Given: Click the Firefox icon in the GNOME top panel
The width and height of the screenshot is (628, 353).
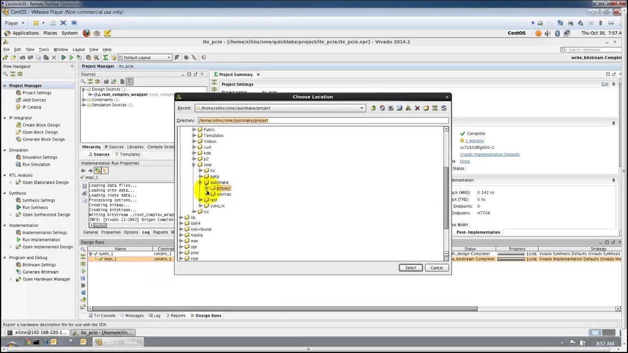Looking at the screenshot, I should click(86, 33).
